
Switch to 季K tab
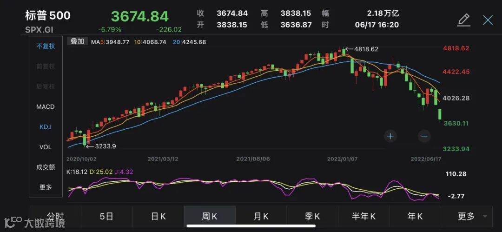[312, 217]
